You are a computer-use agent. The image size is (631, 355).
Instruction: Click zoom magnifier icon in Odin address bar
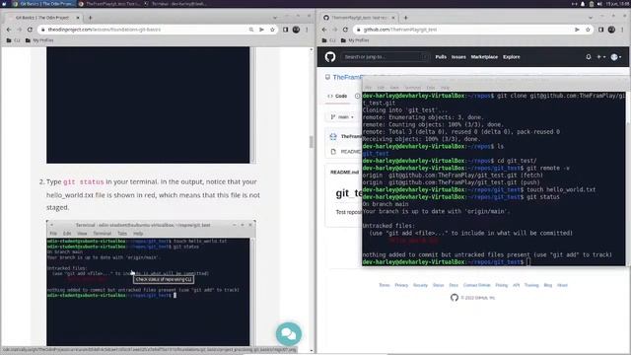click(x=251, y=30)
